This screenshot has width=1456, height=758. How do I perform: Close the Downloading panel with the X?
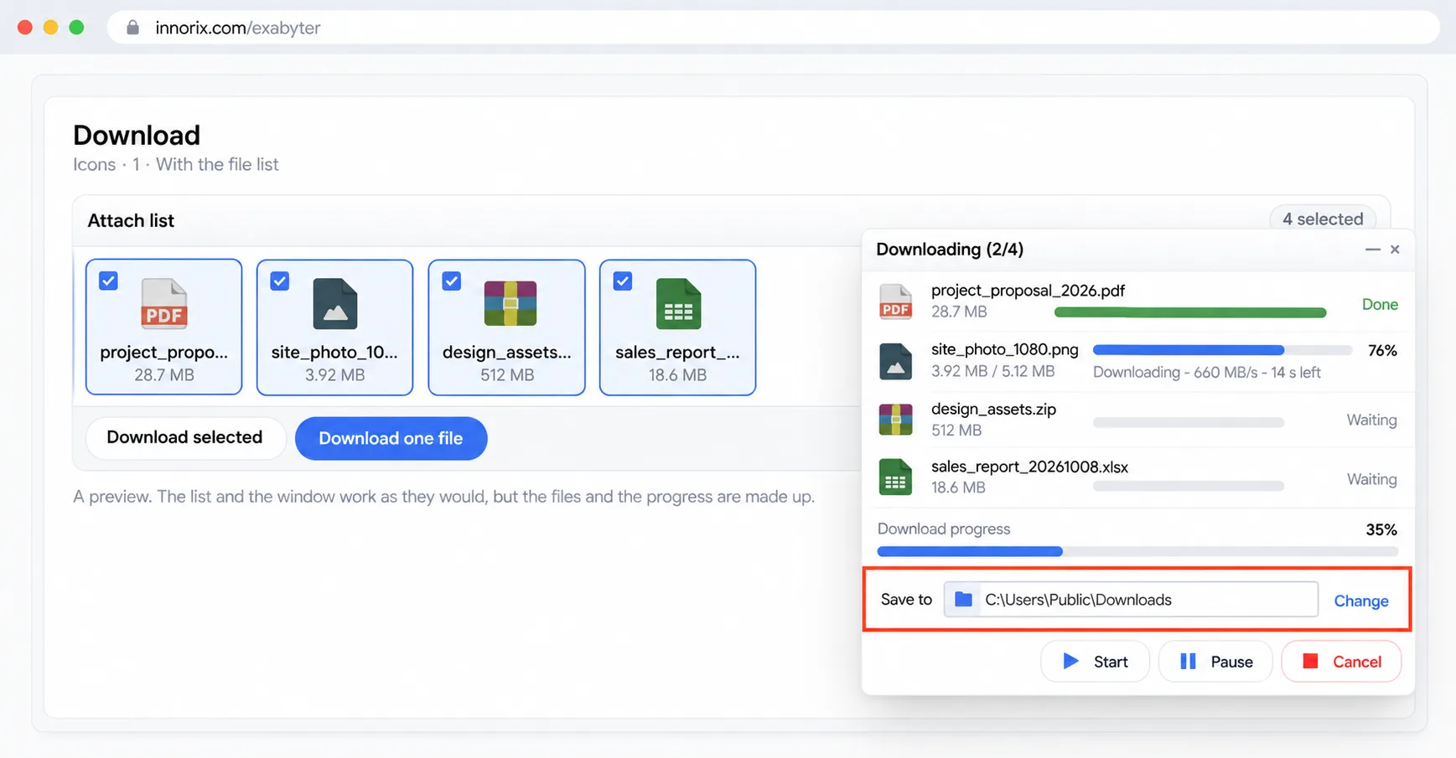coord(1395,250)
